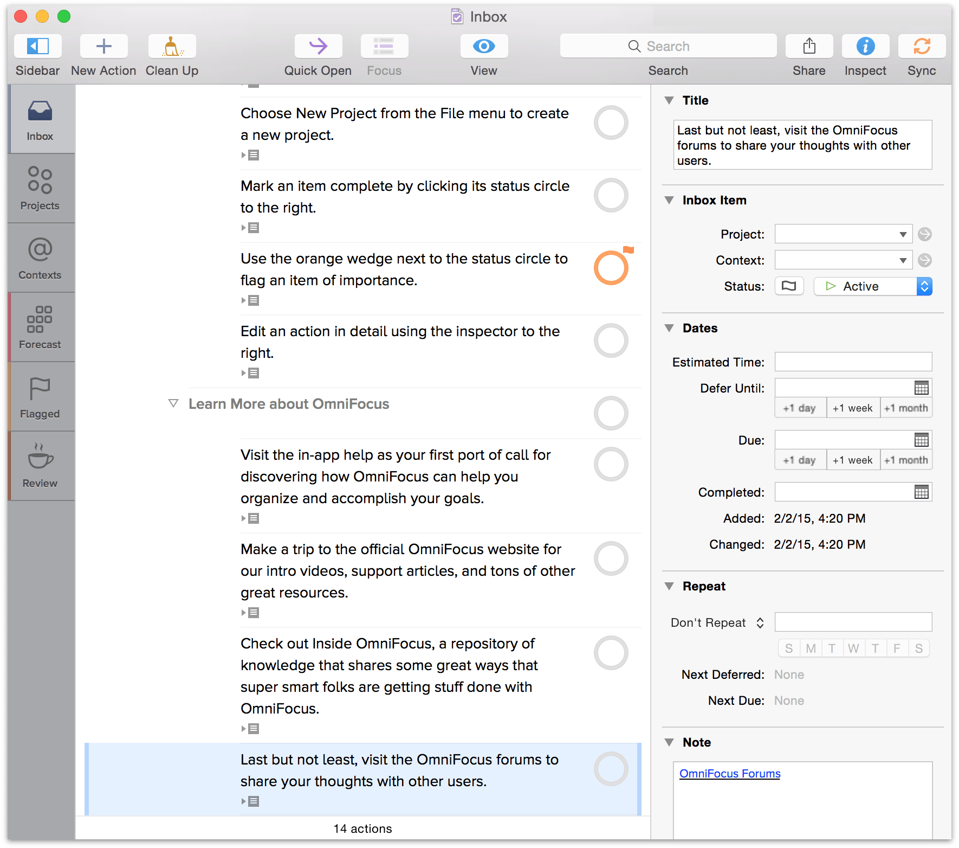Complete 'Choose New Project' via status circle
The image size is (959, 848).
(x=611, y=123)
